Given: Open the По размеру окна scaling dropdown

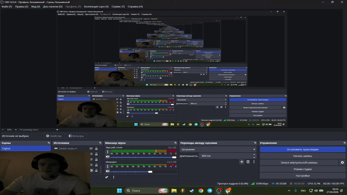Looking at the screenshot, I should [x=39, y=130].
